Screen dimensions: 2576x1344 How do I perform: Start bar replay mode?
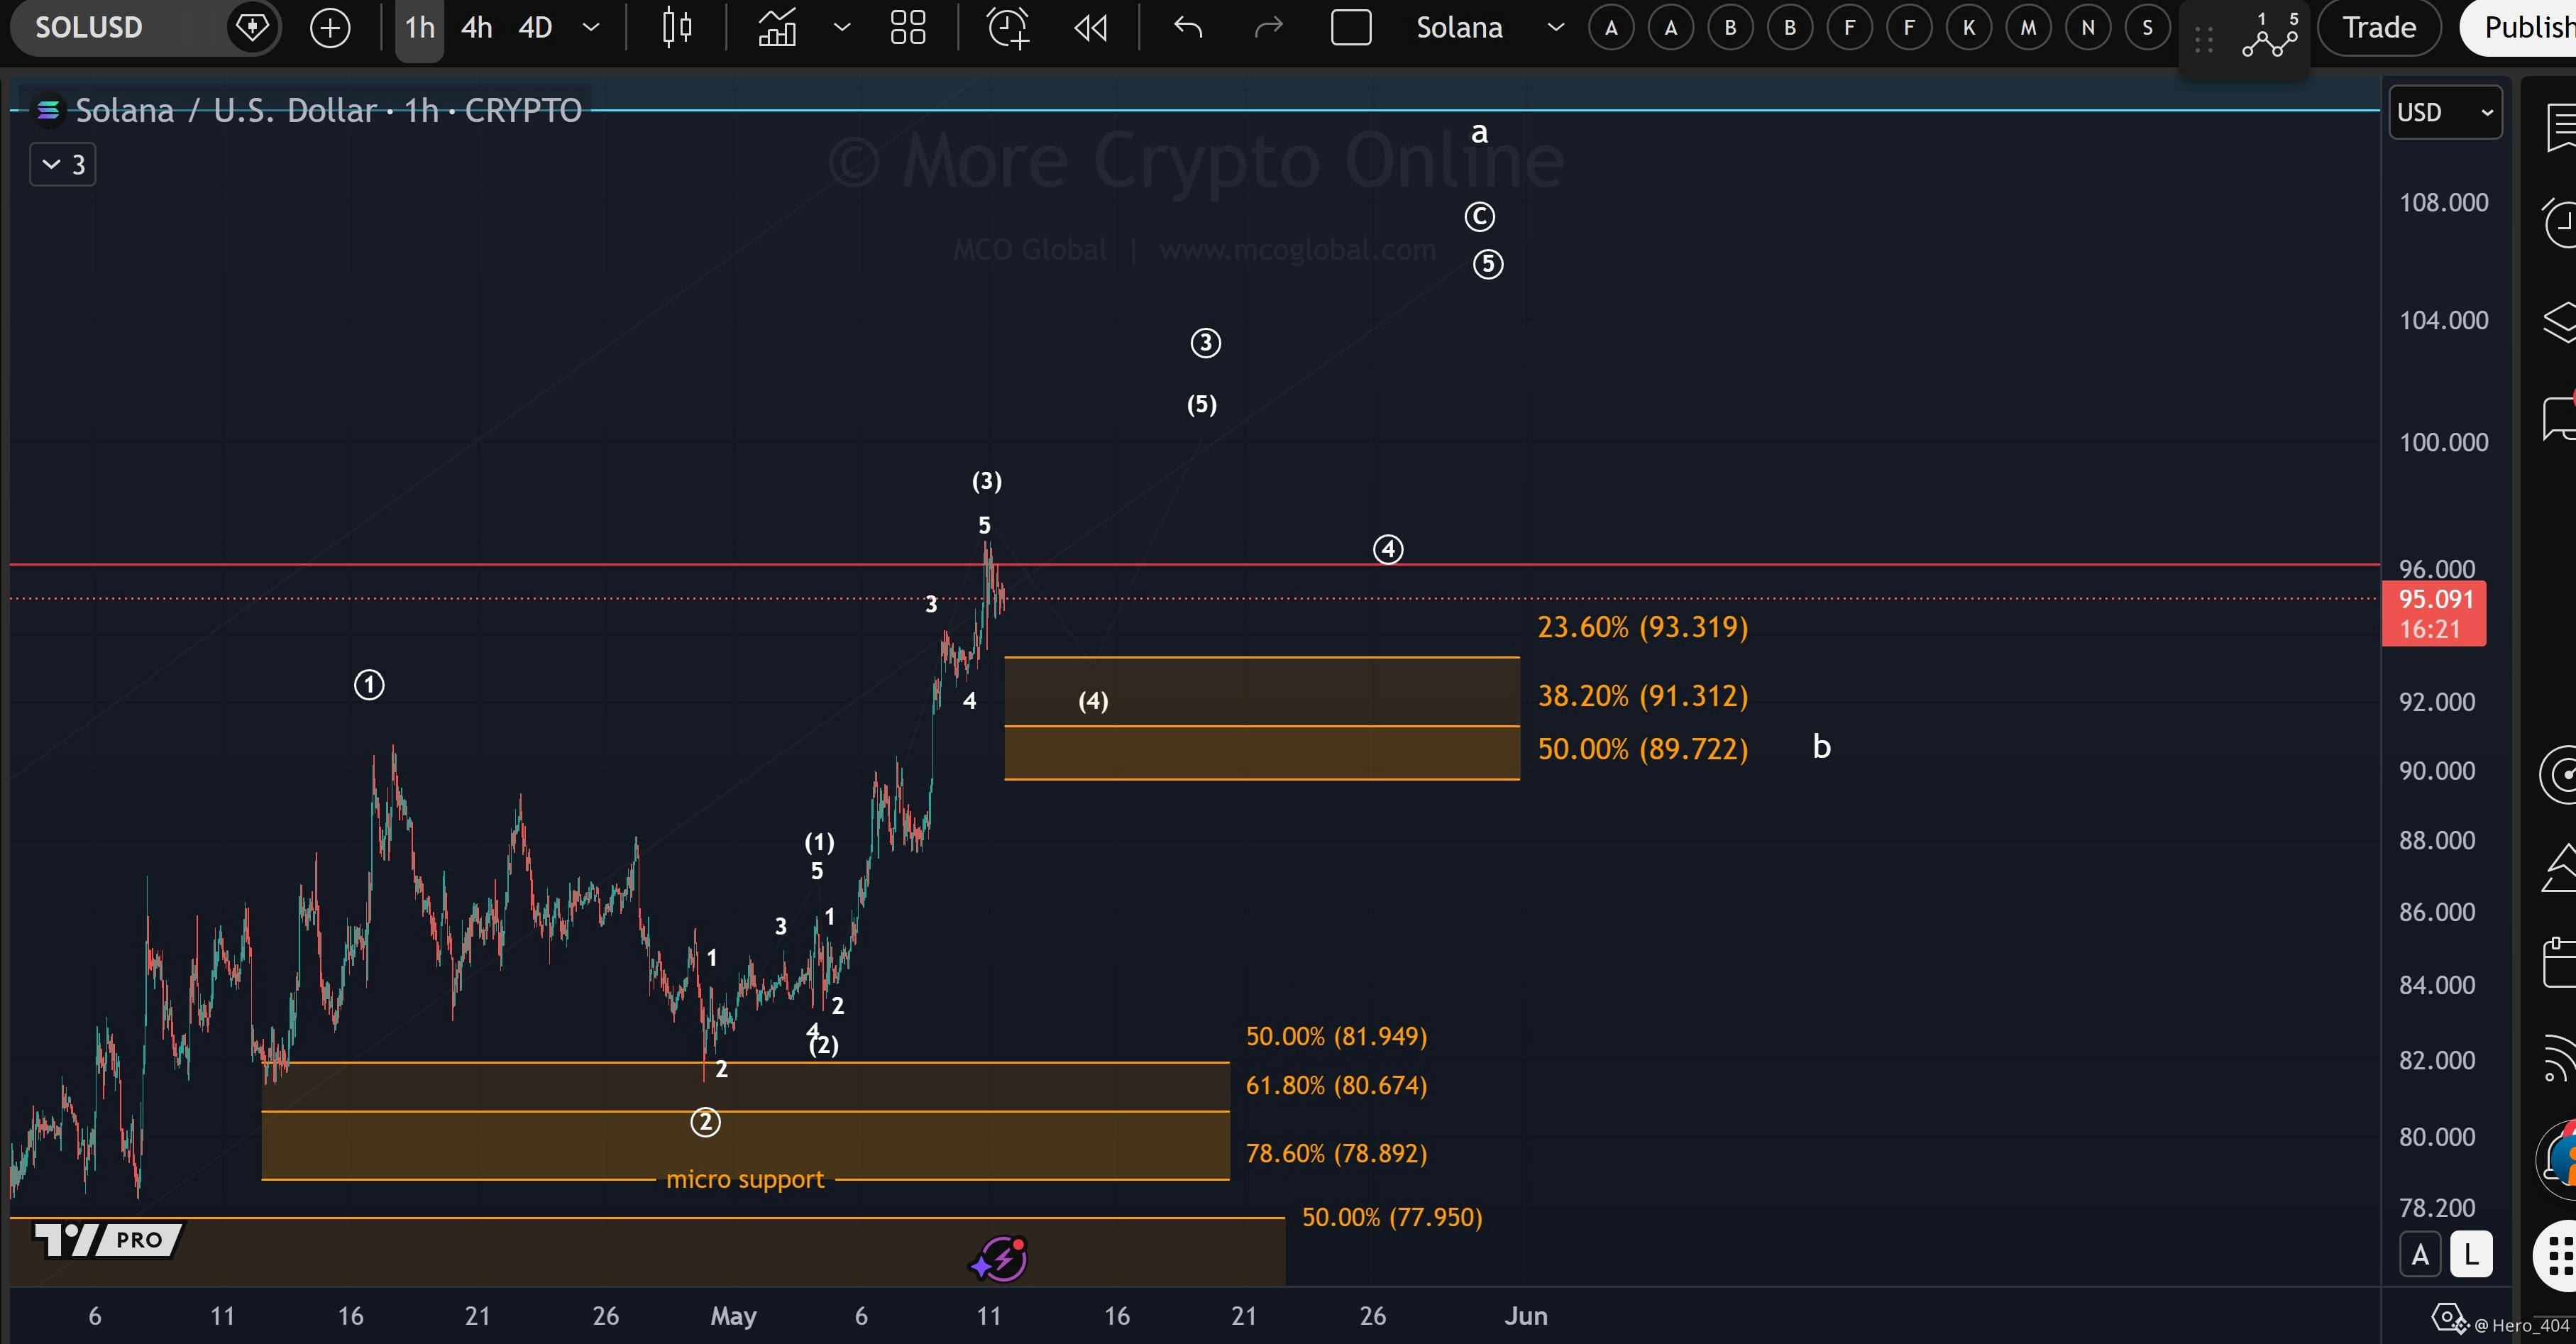point(1090,27)
